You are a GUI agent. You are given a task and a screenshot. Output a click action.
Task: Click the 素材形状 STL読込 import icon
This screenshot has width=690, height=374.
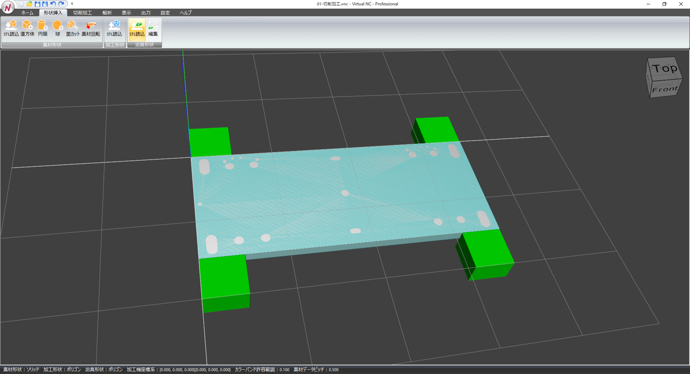(11, 28)
